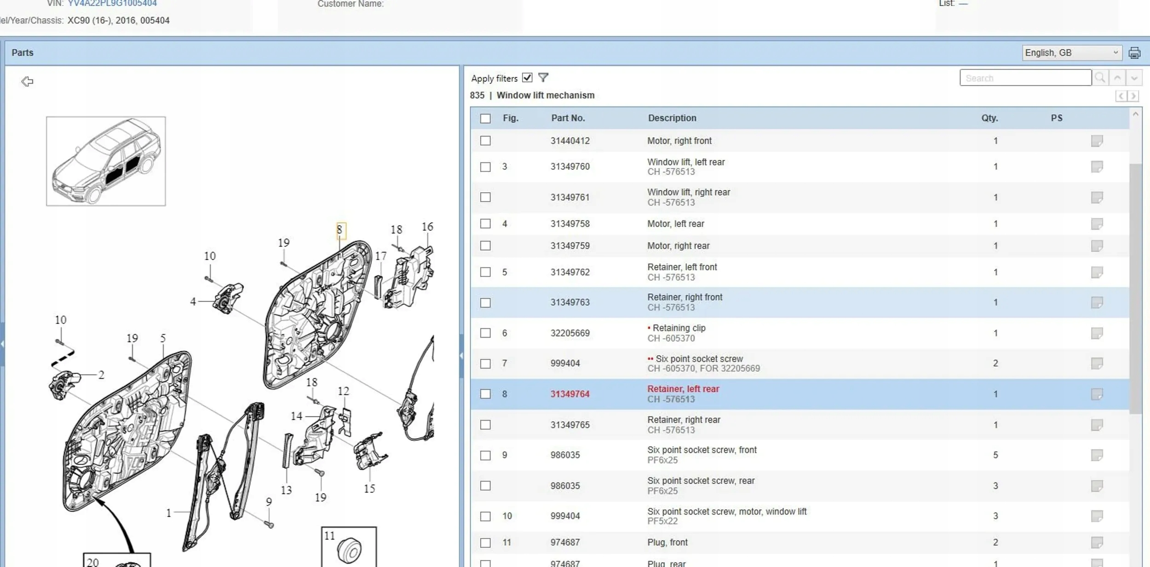Open note icon for Motor, right rear
Image resolution: width=1150 pixels, height=567 pixels.
tap(1097, 246)
